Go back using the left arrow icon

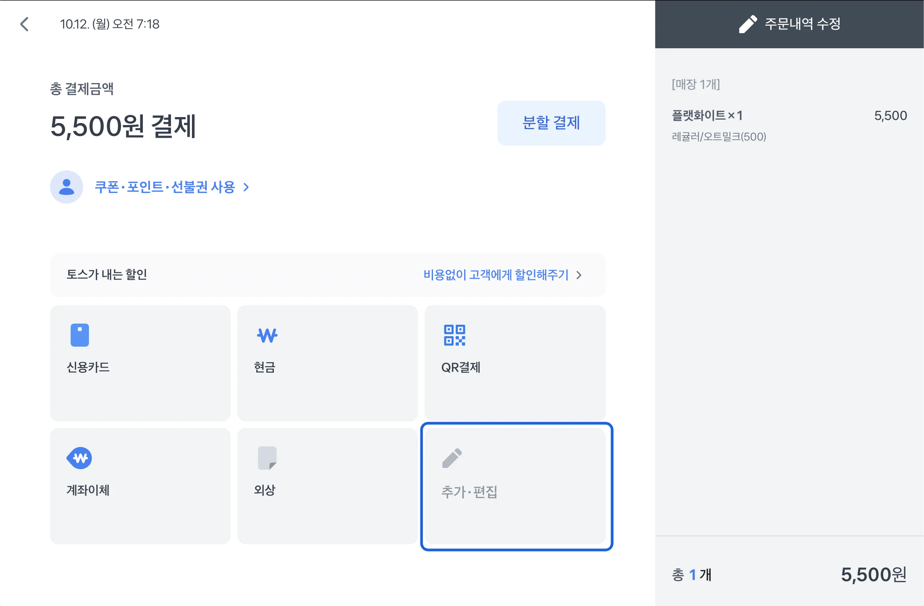pyautogui.click(x=24, y=24)
